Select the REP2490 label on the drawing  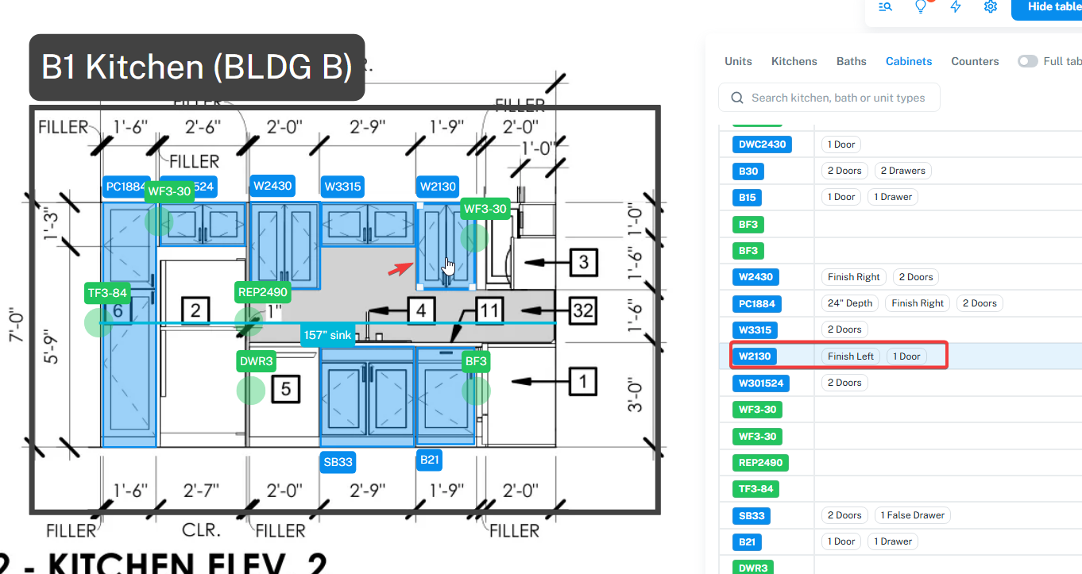(x=262, y=293)
